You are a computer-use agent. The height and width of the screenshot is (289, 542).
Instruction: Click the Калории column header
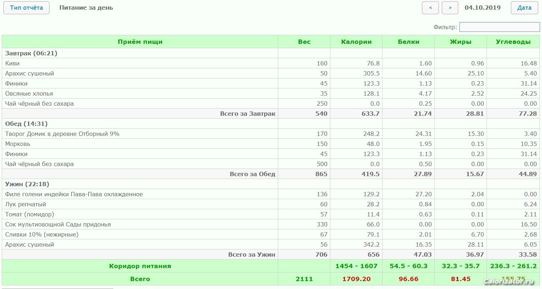click(356, 42)
